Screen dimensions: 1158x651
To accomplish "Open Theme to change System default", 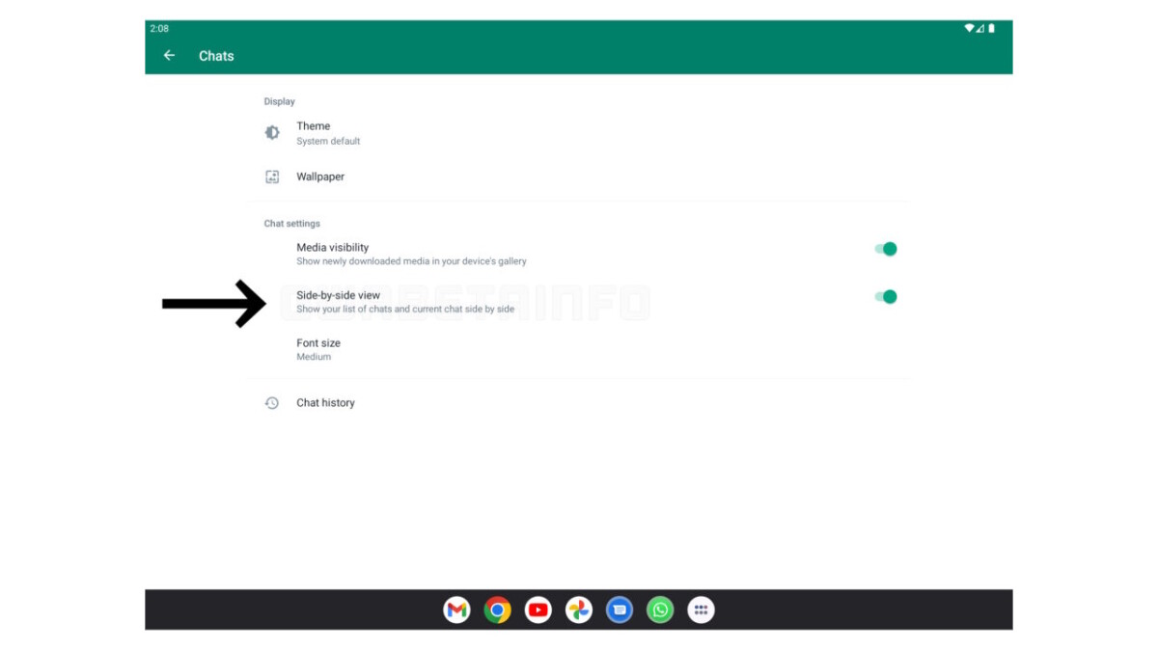I will coord(314,132).
